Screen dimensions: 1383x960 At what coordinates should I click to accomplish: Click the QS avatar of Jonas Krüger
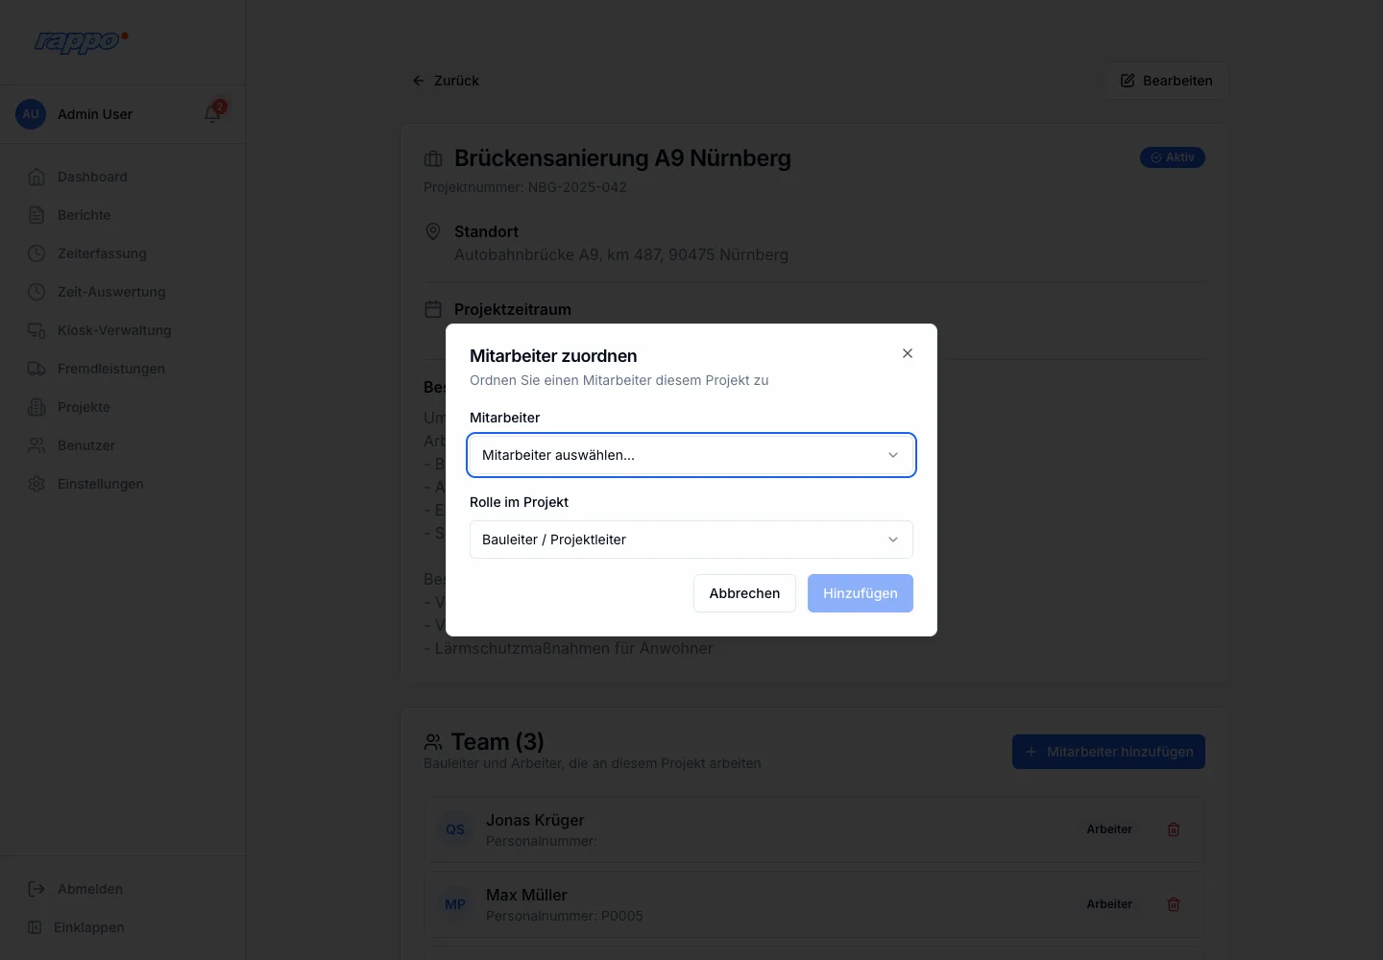pos(455,829)
